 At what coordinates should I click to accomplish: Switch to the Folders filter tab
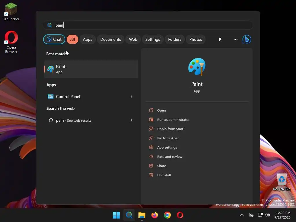point(175,39)
